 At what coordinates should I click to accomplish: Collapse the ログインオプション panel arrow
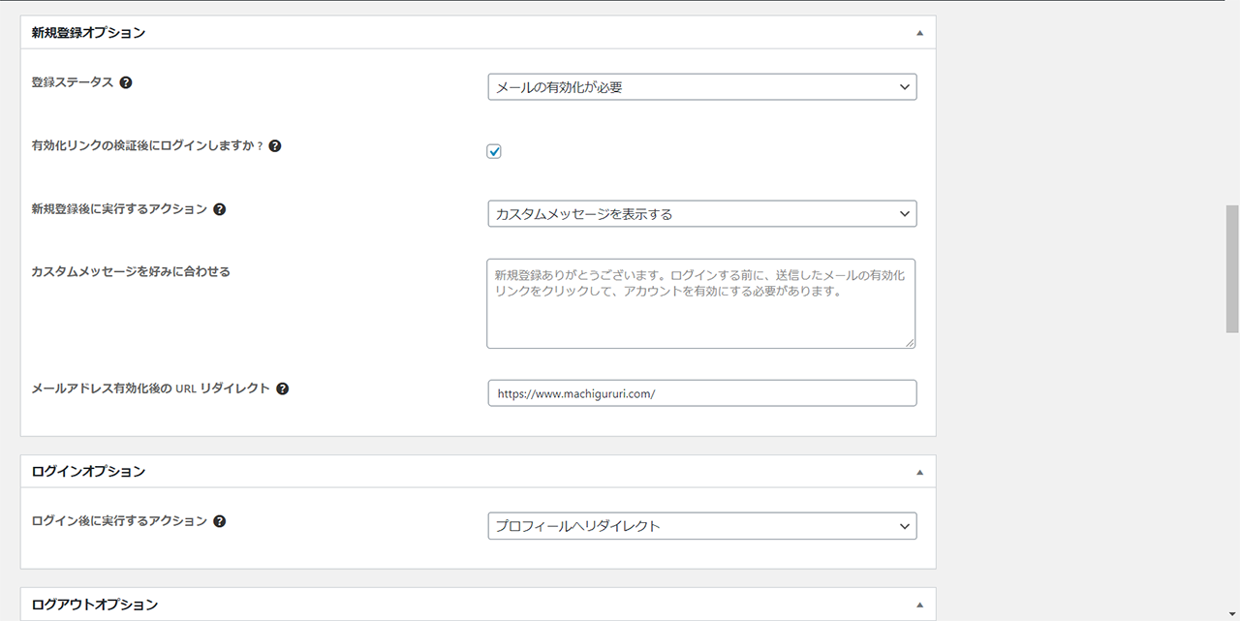920,472
